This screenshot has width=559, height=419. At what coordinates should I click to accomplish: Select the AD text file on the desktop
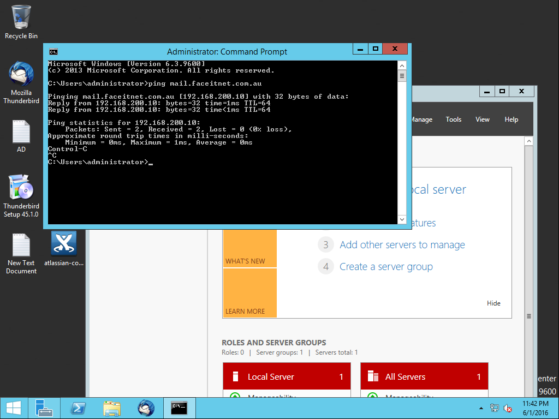click(x=21, y=136)
